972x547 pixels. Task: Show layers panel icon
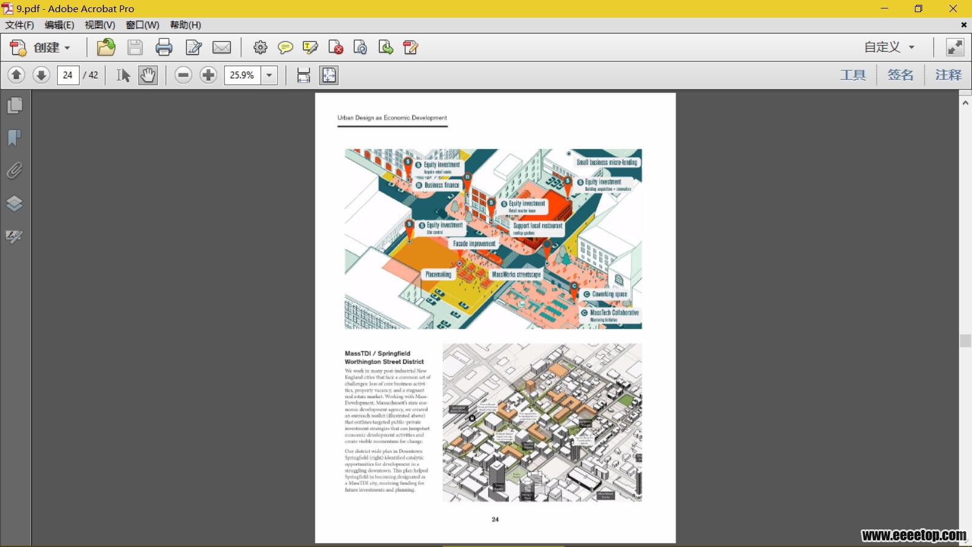(x=15, y=204)
